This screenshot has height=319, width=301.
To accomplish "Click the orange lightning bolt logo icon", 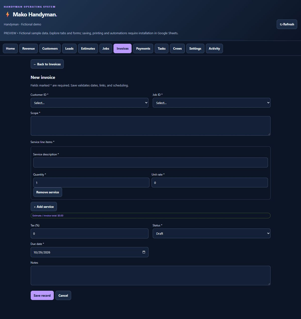I will (8, 15).
